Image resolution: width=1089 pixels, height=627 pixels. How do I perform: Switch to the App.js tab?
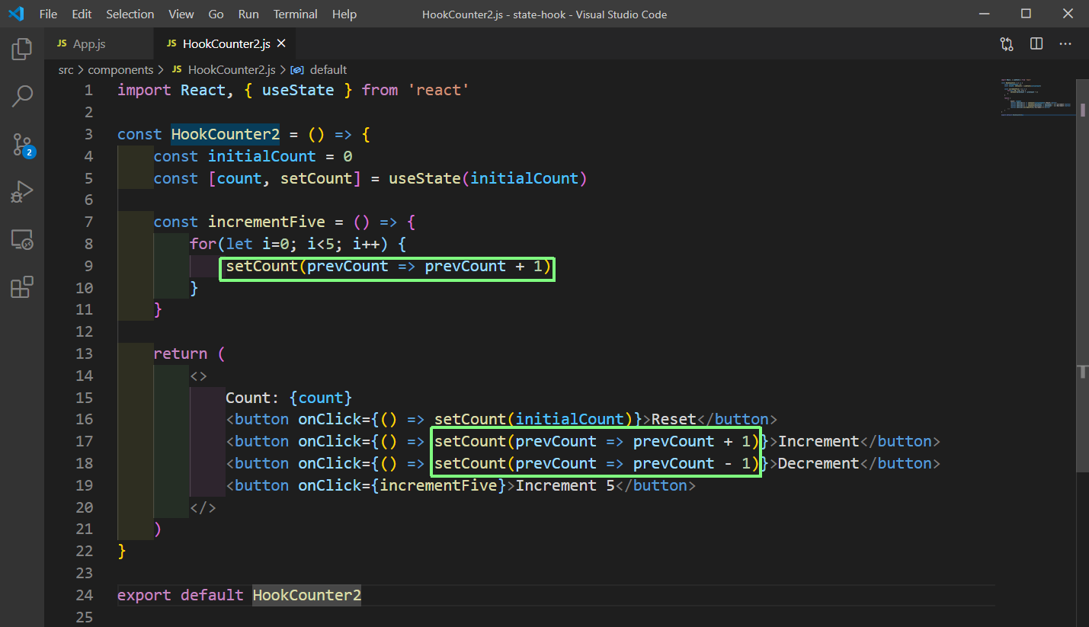pyautogui.click(x=98, y=44)
